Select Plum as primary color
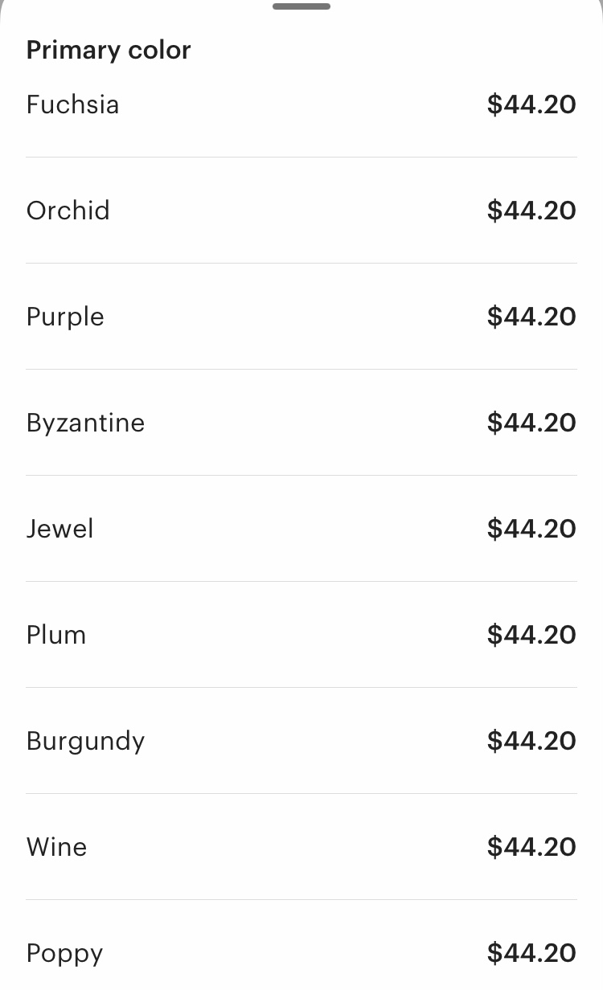603x990 pixels. pos(301,635)
